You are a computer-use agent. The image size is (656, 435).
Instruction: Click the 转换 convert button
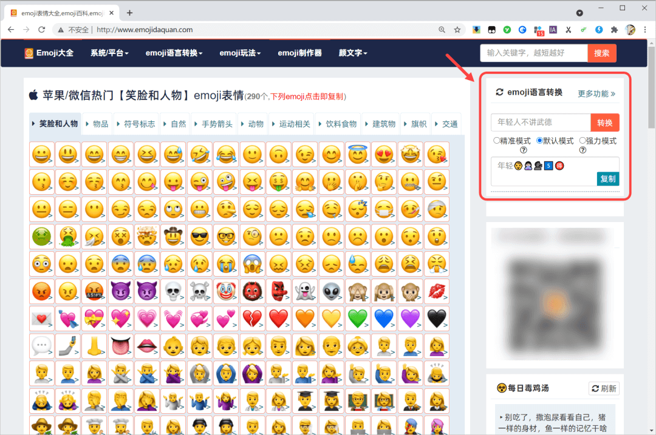(604, 123)
